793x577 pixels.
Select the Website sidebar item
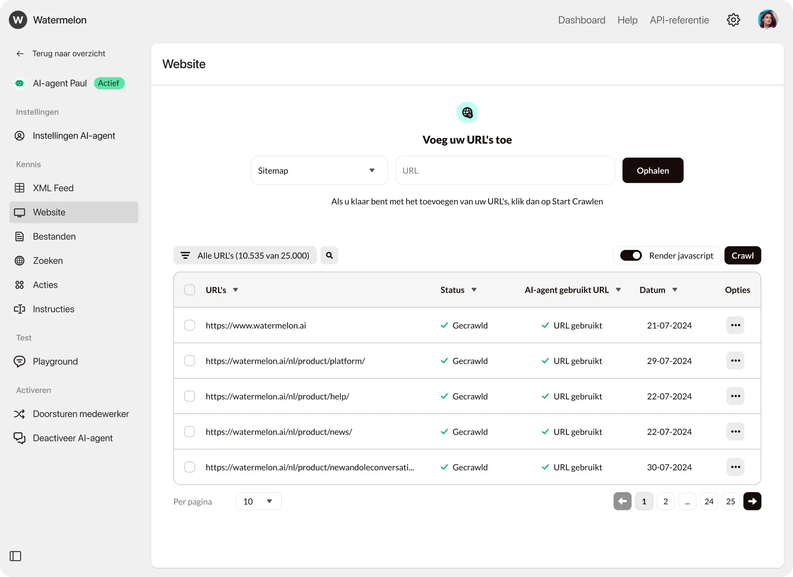pyautogui.click(x=49, y=212)
